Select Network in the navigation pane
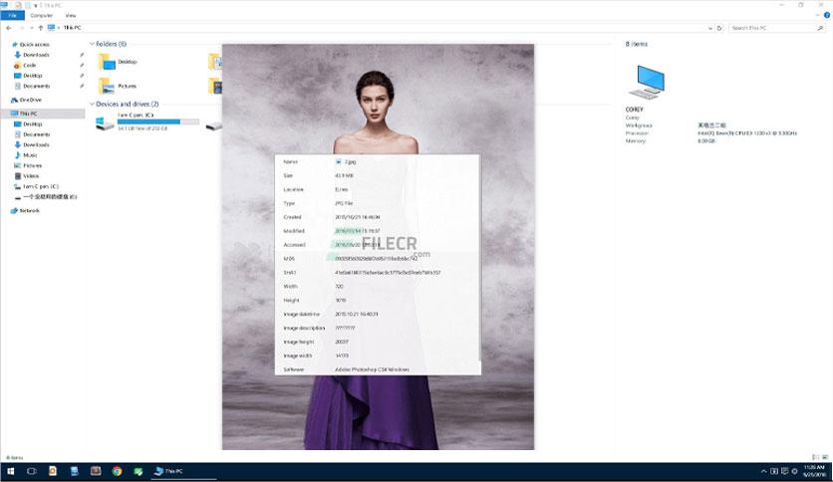 [x=25, y=211]
